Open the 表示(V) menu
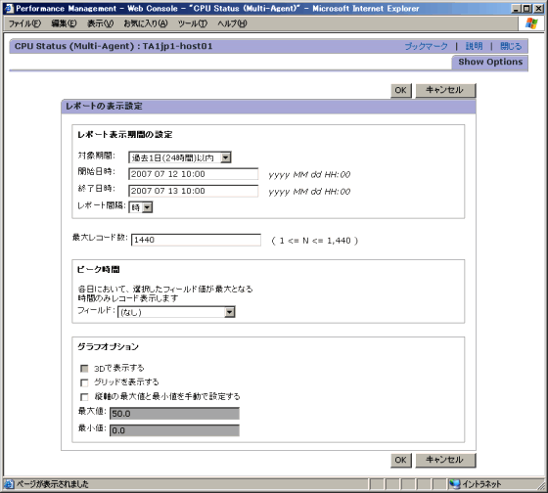The width and height of the screenshot is (548, 493). (x=100, y=23)
